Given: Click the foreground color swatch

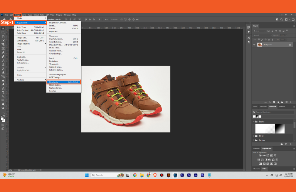Looking at the screenshot, I should coord(2,119).
